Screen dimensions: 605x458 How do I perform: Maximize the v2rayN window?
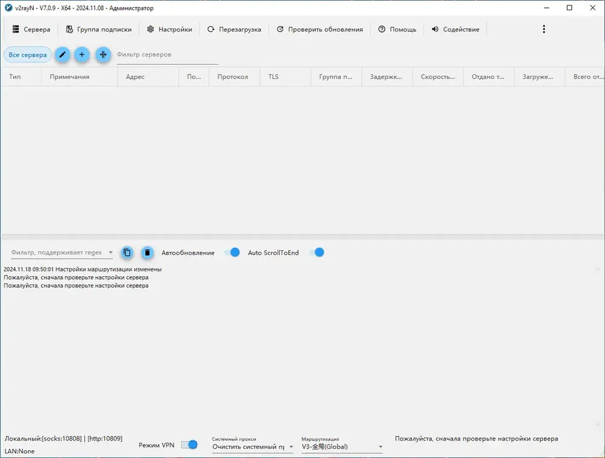pos(569,8)
